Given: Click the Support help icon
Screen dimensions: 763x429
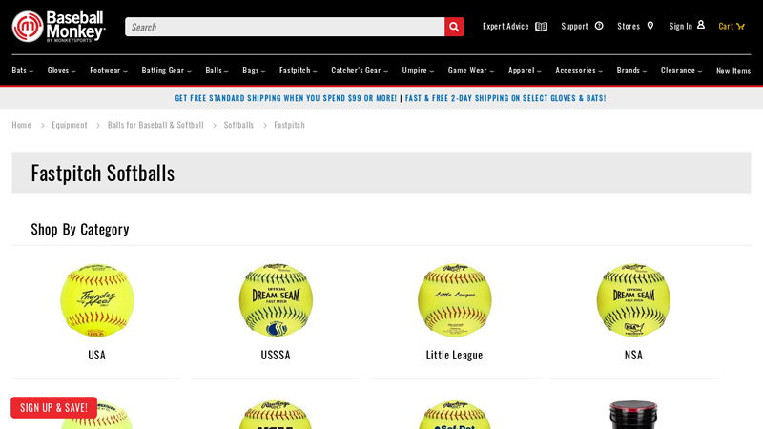Looking at the screenshot, I should tap(599, 26).
